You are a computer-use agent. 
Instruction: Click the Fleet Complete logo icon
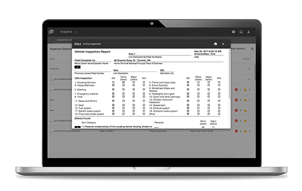click(51, 32)
